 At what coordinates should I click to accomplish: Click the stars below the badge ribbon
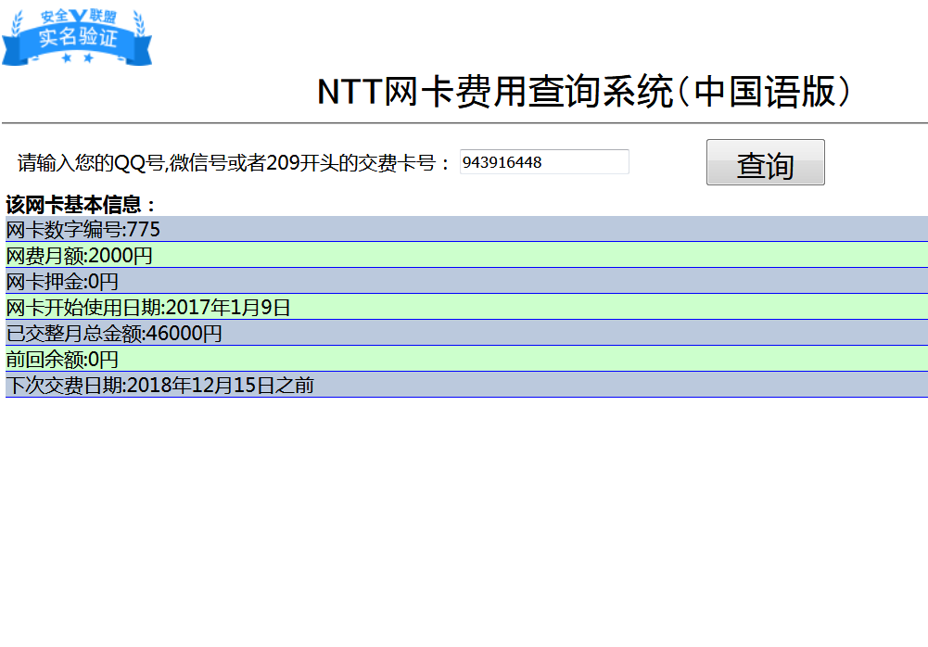[77, 58]
